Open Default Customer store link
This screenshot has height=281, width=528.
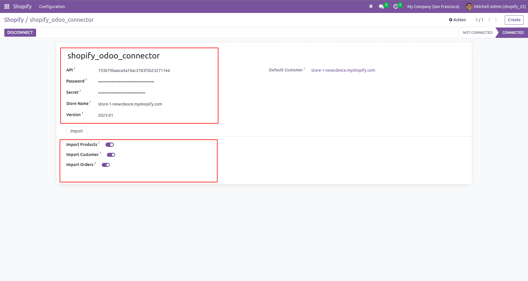click(x=343, y=70)
